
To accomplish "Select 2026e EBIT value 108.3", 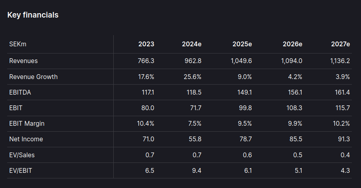I will pyautogui.click(x=294, y=108).
